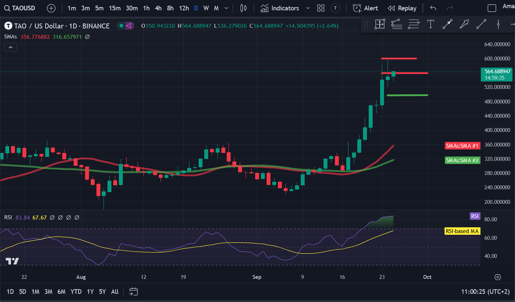Click the SMAs indicator legend label
Image resolution: width=515 pixels, height=302 pixels.
click(x=11, y=37)
